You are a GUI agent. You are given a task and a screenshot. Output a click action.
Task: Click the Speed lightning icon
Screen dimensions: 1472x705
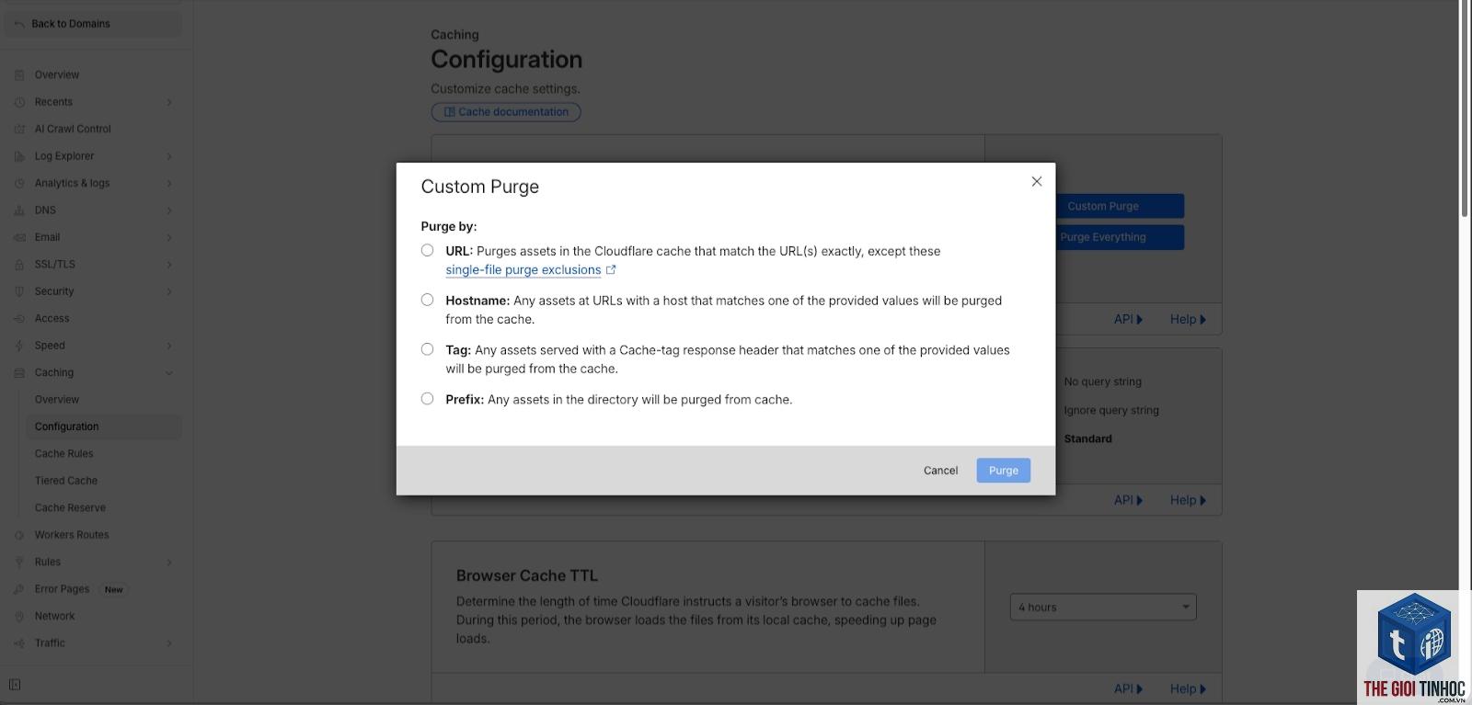coord(19,346)
